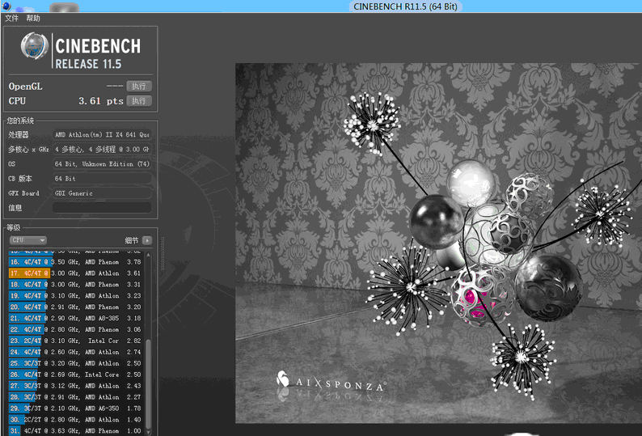642x436 pixels.
Task: Click the Cinebench globe logo icon
Action: 33,50
